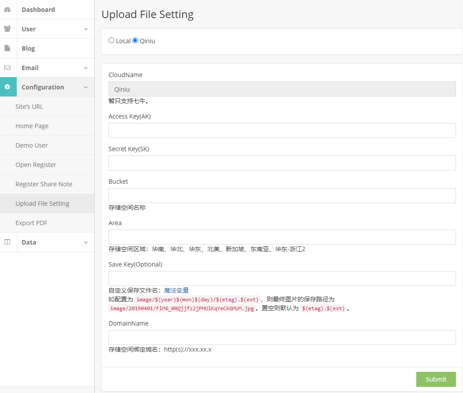Screen dimensions: 463x393
Task: Focus the DomainName input field
Action: point(282,337)
